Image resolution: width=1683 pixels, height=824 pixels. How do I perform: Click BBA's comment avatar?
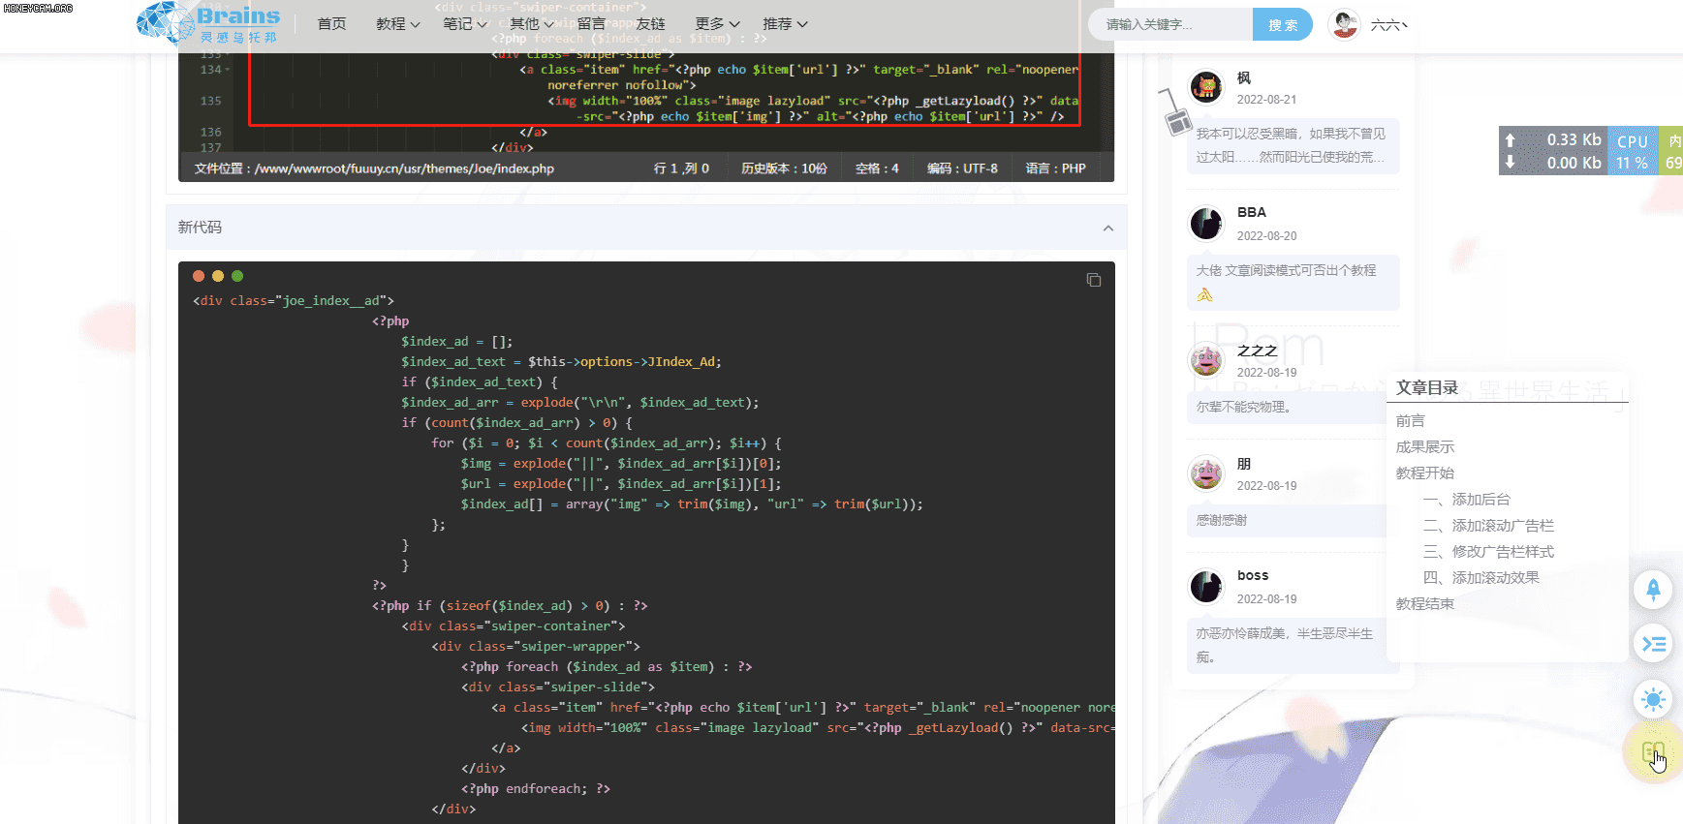click(1206, 224)
